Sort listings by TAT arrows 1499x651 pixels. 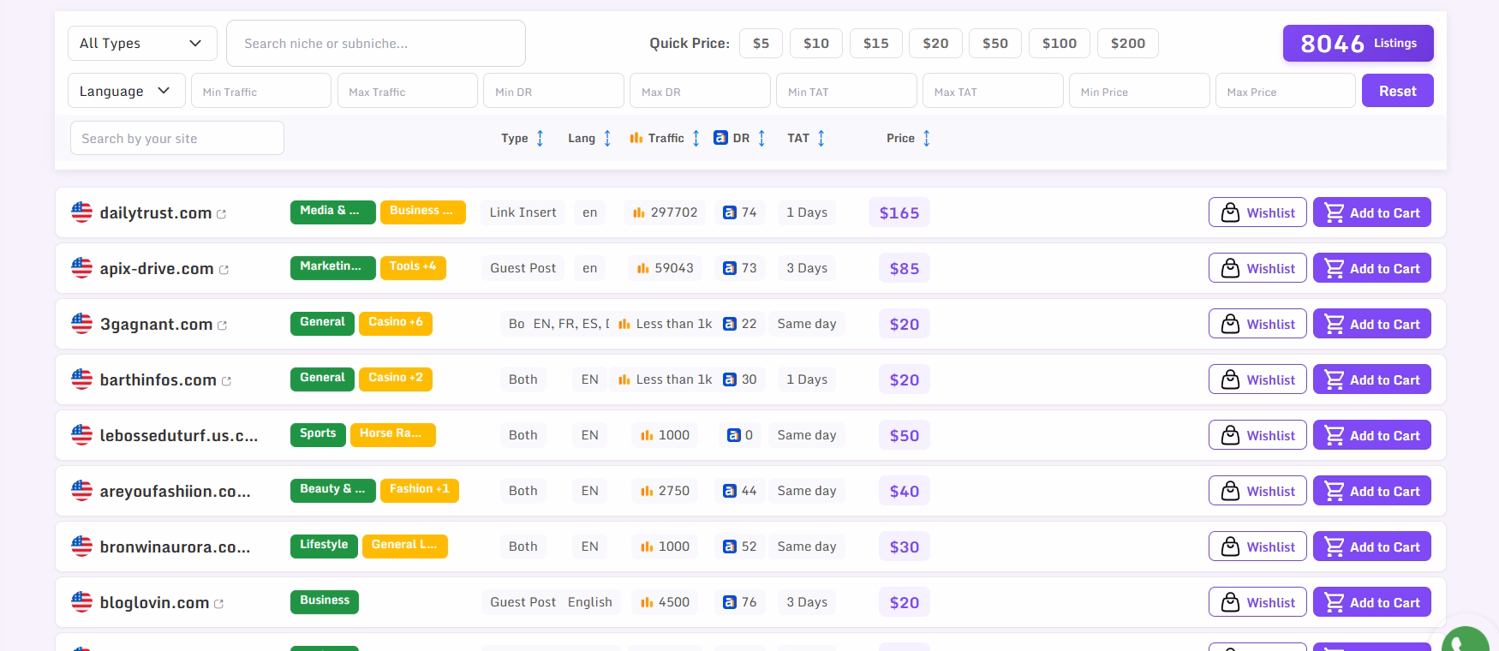click(x=821, y=138)
